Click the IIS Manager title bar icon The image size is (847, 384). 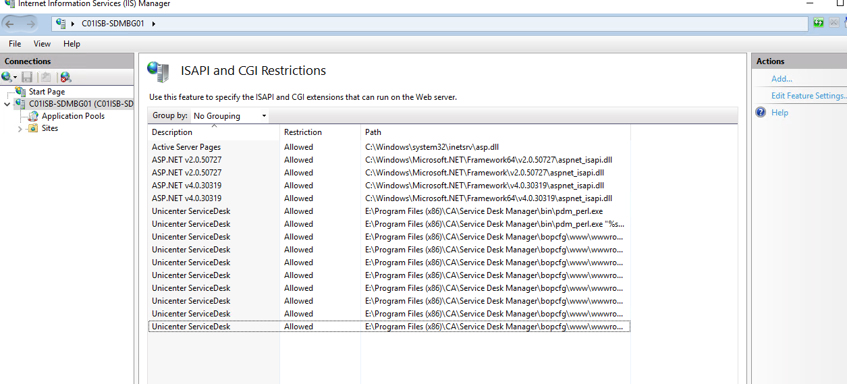coord(9,3)
